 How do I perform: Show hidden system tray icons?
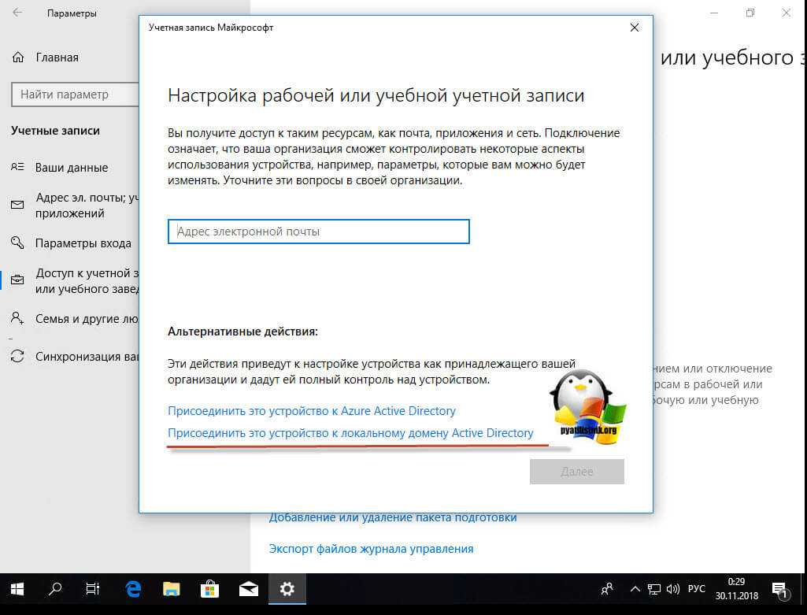click(635, 589)
